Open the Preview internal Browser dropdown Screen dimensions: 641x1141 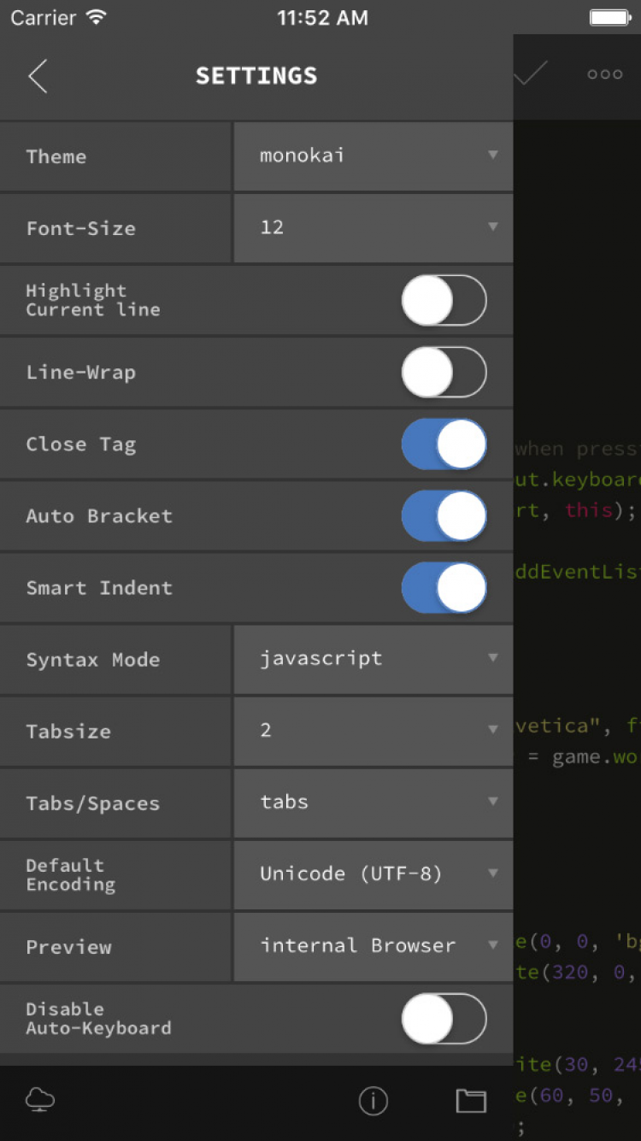coord(373,946)
